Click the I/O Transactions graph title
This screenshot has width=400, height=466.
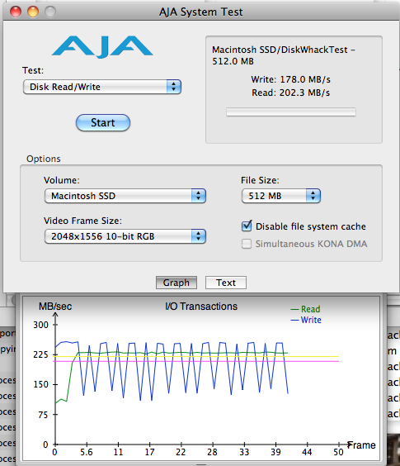tap(201, 306)
